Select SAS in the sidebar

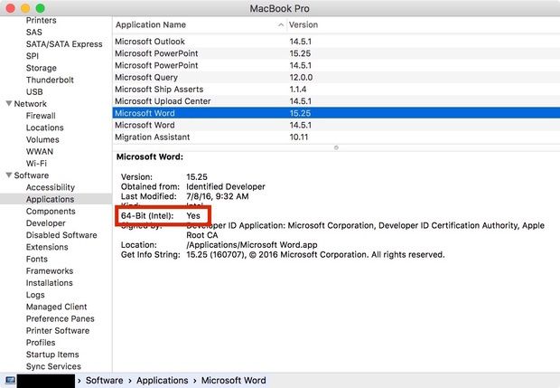coord(34,33)
